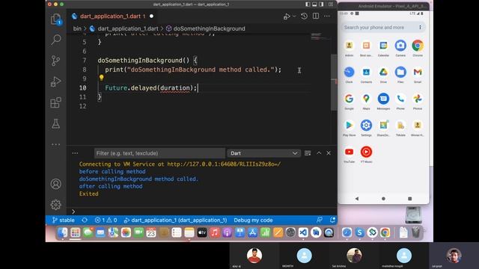
Task: Open the panel views ellipsis menu
Action: [75, 153]
